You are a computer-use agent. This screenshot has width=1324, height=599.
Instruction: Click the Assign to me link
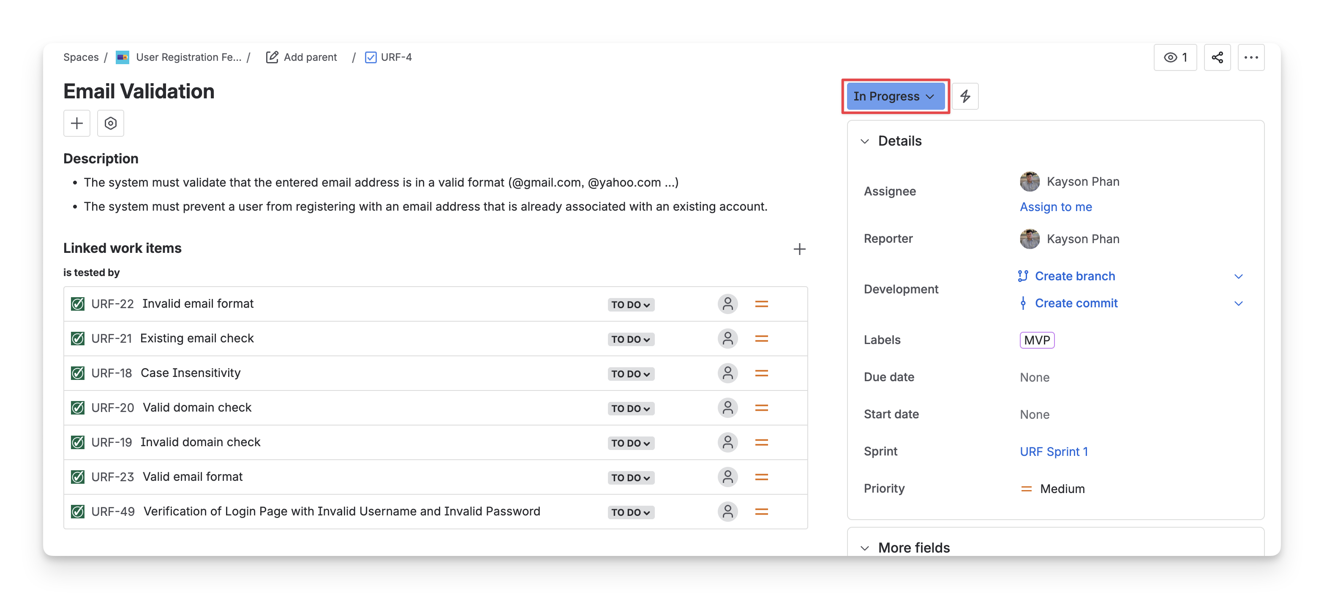[x=1056, y=206]
